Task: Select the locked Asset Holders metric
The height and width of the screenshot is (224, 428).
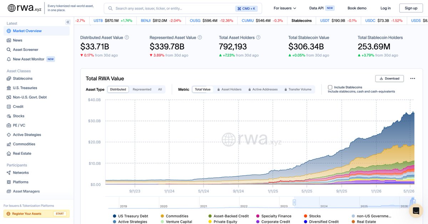Action: coord(229,89)
